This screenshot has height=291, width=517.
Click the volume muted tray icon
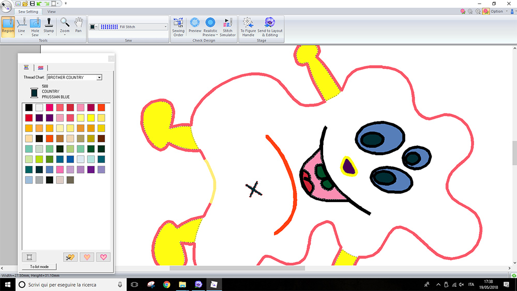tap(462, 284)
